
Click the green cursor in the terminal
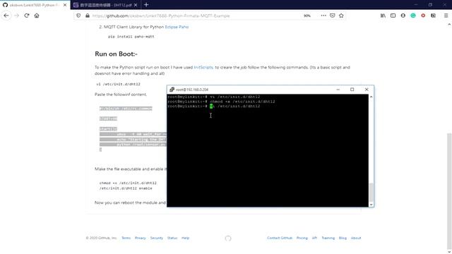click(211, 107)
